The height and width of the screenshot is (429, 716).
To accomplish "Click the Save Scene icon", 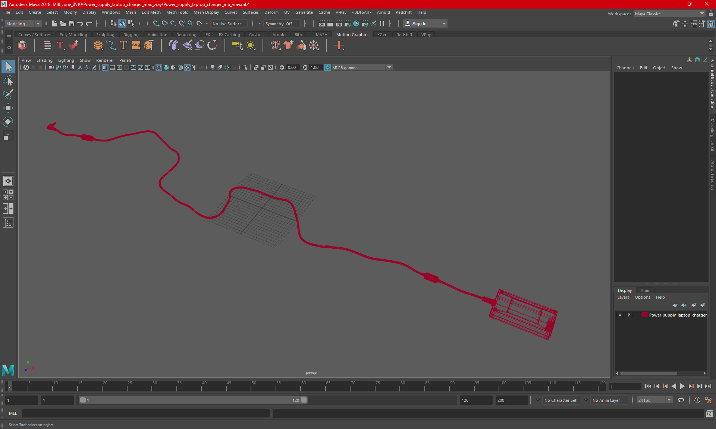I will (72, 23).
